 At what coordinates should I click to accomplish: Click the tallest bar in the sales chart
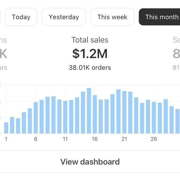point(89,111)
